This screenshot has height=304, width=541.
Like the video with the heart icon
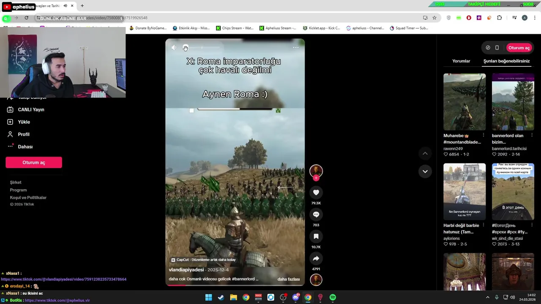point(316,193)
